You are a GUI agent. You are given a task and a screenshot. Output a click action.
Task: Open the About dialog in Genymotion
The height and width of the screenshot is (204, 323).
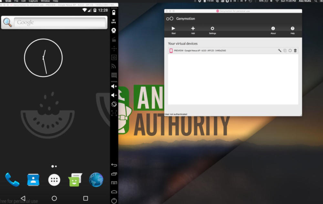(273, 30)
